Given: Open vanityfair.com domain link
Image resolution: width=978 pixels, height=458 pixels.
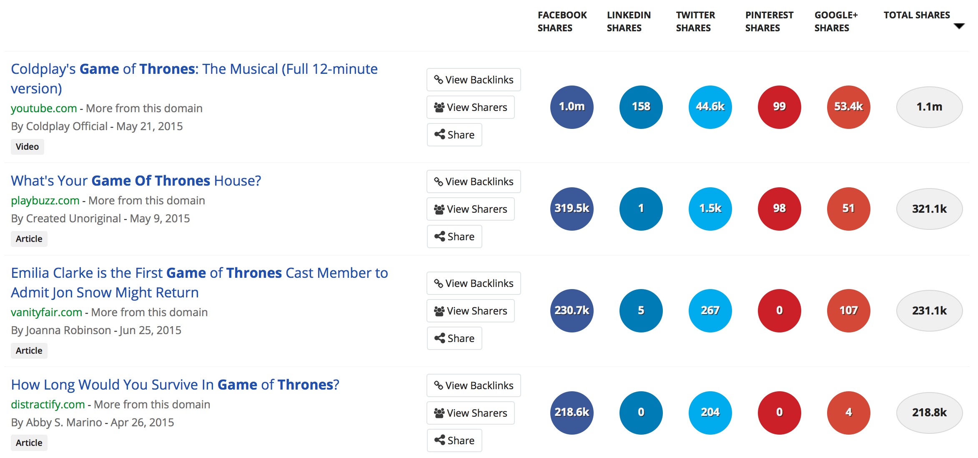Looking at the screenshot, I should [x=46, y=312].
